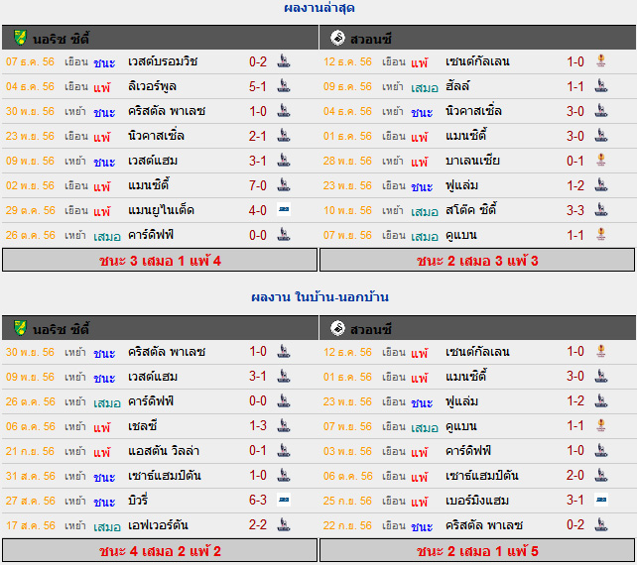
Task: Click score 5-1 in ลิเวอร์พูล row
Action: 258,86
